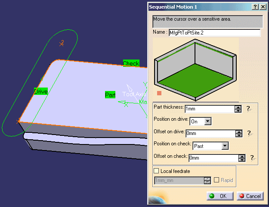Click the Part thickness help question mark icon
The image size is (269, 207).
point(248,109)
